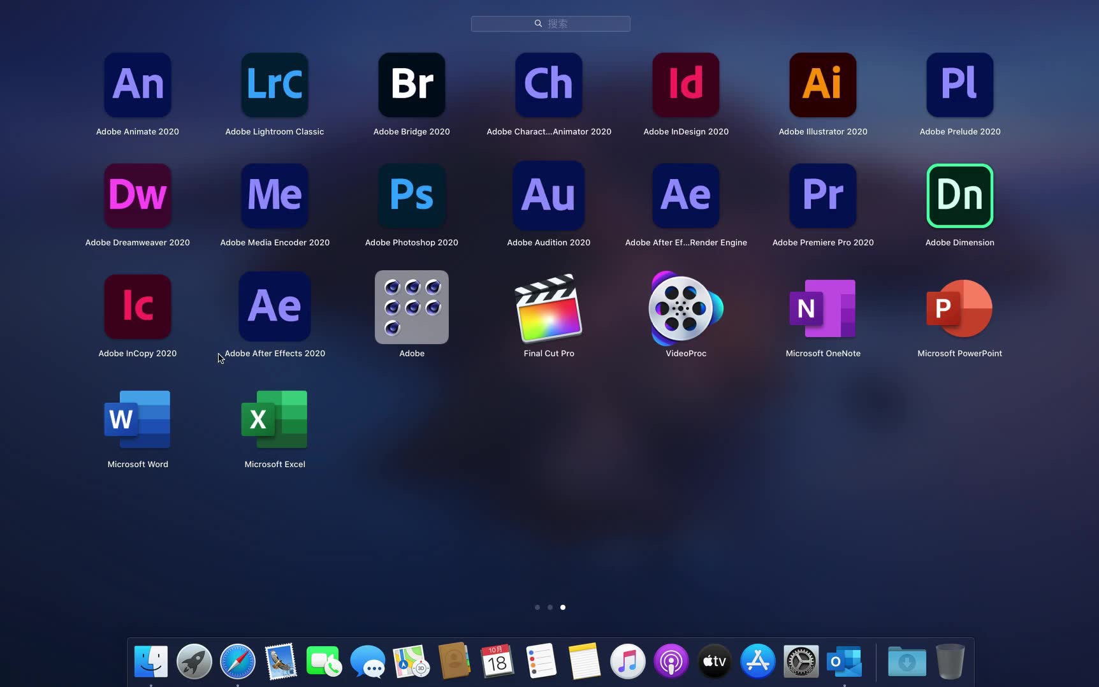Open Adobe Bridge 2020
1099x687 pixels.
(412, 85)
